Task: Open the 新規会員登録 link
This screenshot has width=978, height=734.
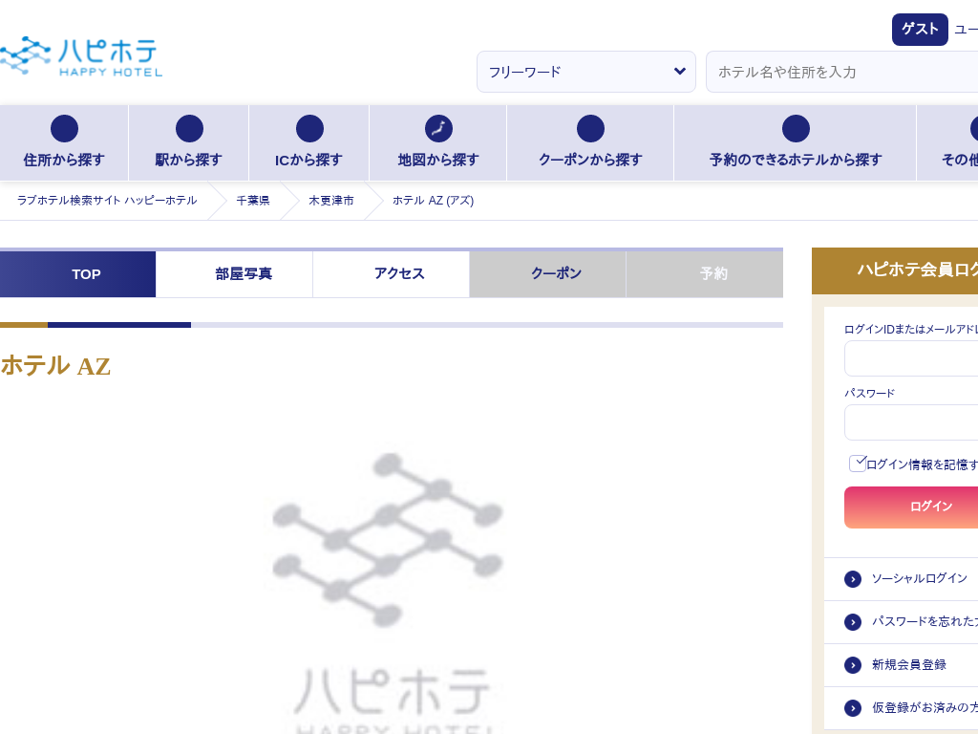Action: coord(909,665)
